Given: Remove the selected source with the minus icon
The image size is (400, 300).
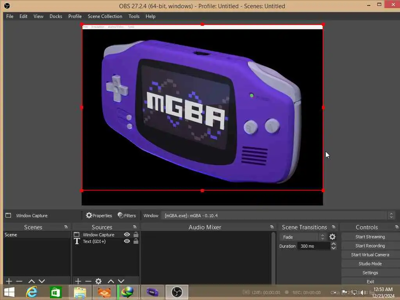Looking at the screenshot, I should point(88,281).
